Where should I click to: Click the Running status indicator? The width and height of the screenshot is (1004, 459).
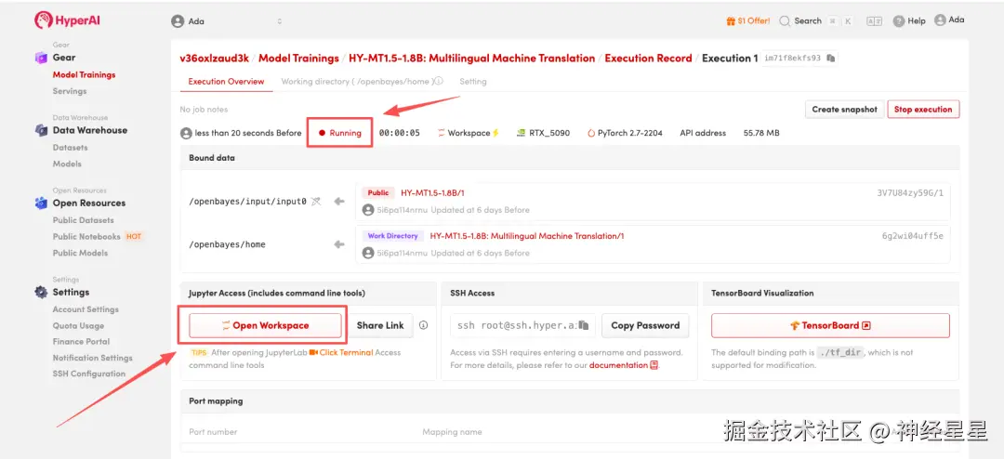[340, 133]
